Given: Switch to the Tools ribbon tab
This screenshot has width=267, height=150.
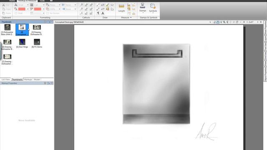Looking at the screenshot, I should [x=42, y=1].
